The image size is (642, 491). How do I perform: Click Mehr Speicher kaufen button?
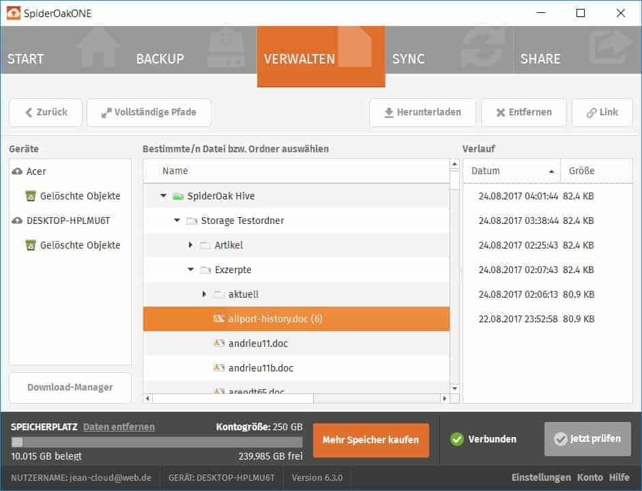pos(371,440)
